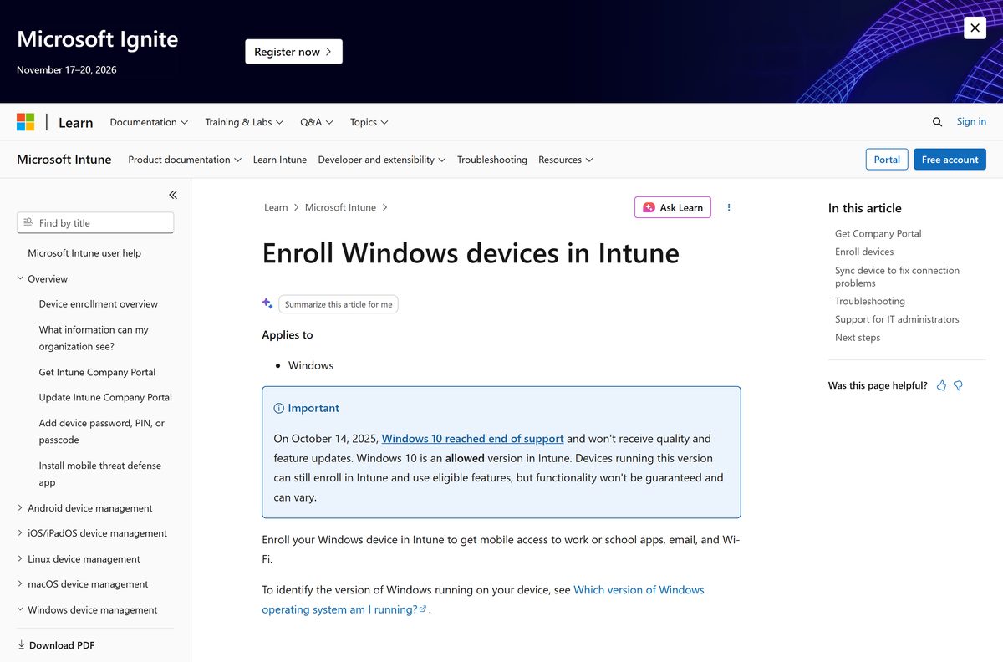This screenshot has width=1003, height=662.
Task: Click the Ask Learn button
Action: coord(673,207)
